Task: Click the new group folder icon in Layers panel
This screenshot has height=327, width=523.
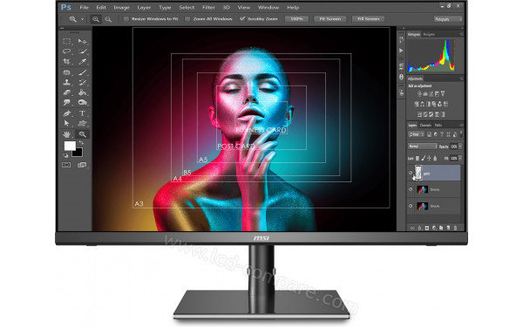Action: pos(441,228)
